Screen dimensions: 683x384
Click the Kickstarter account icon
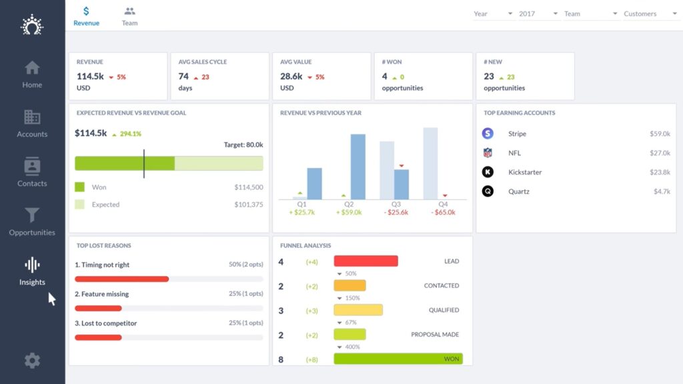click(488, 172)
